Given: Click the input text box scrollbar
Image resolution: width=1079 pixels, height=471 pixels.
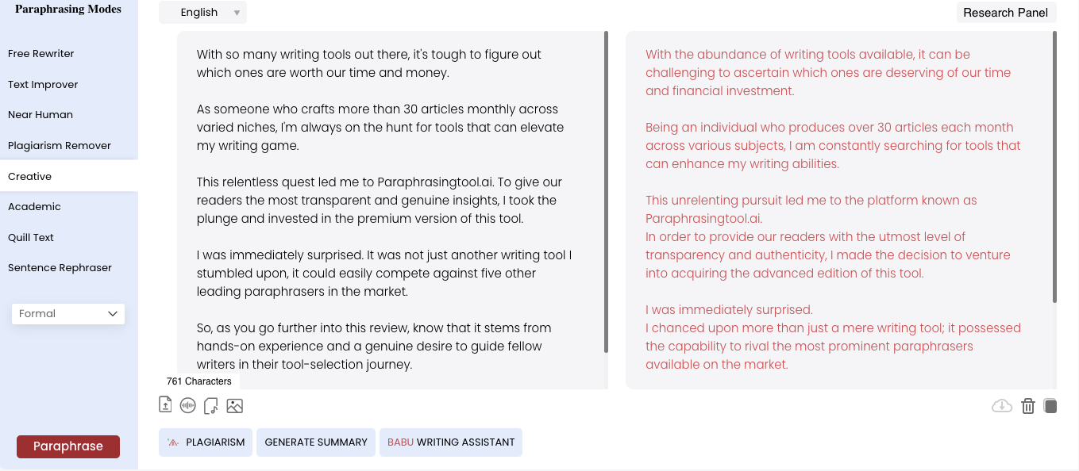Looking at the screenshot, I should click(x=607, y=192).
